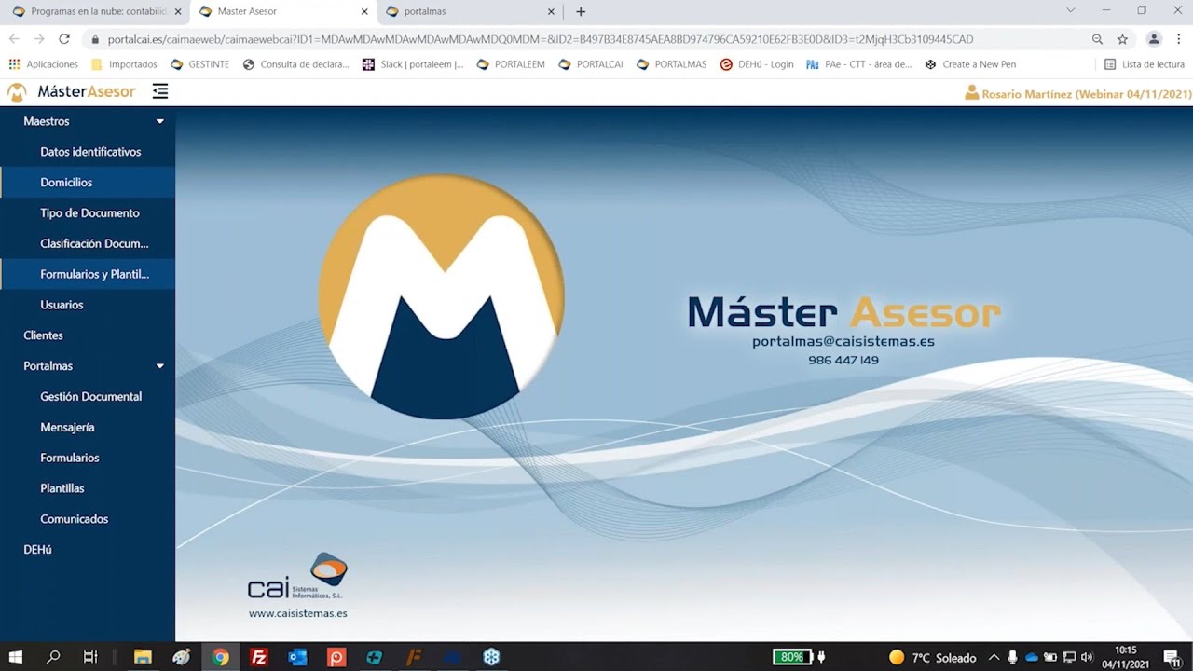The image size is (1193, 671).
Task: Click the browser forward arrow
Action: click(39, 39)
